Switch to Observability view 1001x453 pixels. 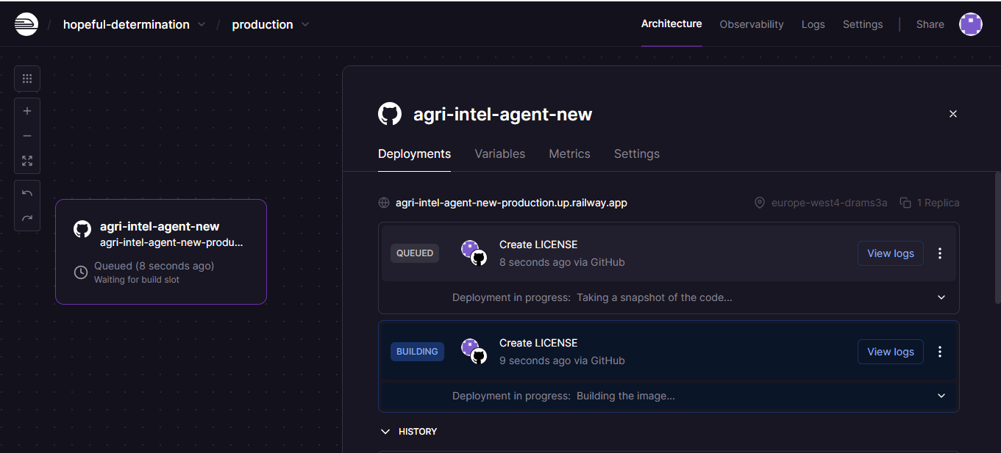tap(752, 24)
